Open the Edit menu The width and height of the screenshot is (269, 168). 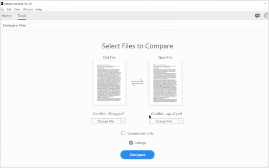coord(9,9)
